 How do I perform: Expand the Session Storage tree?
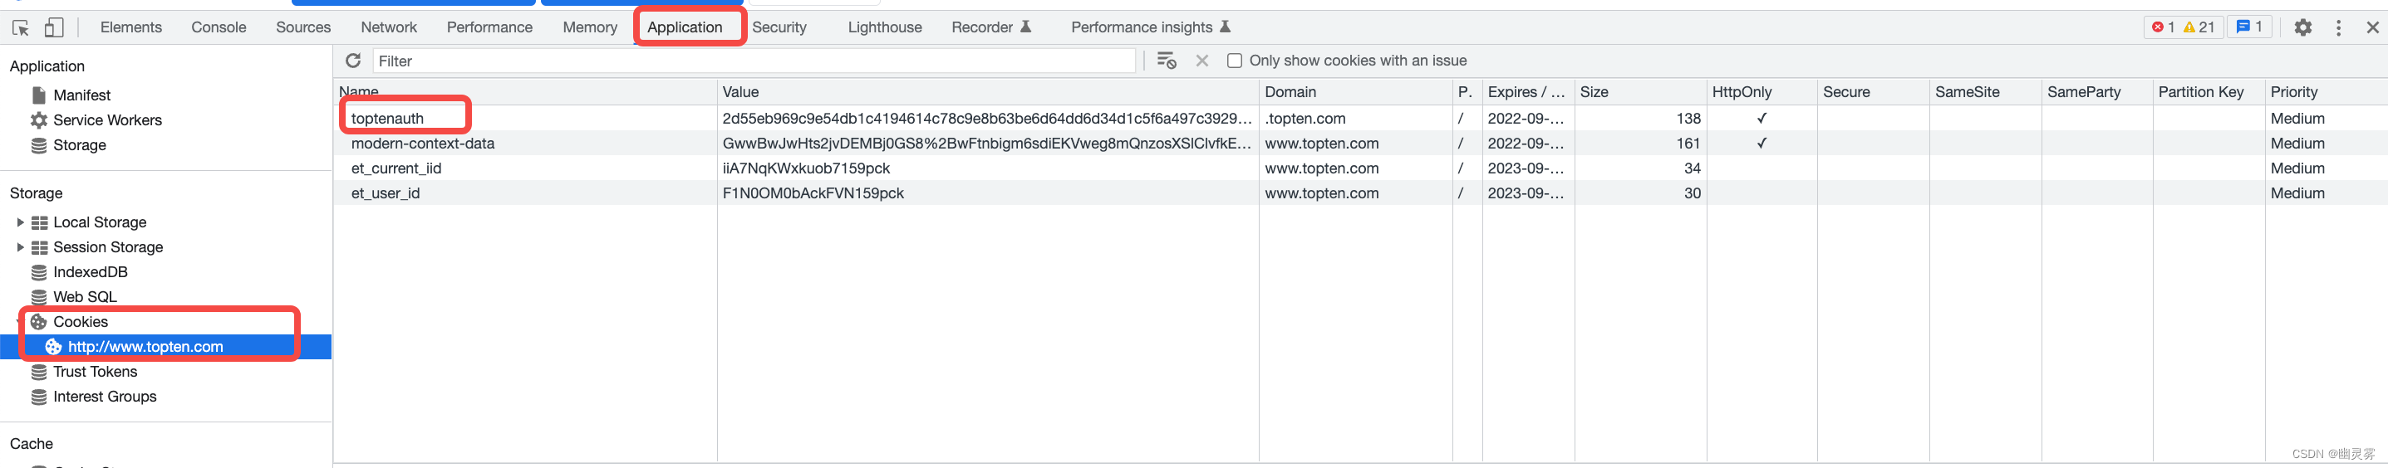pos(21,248)
